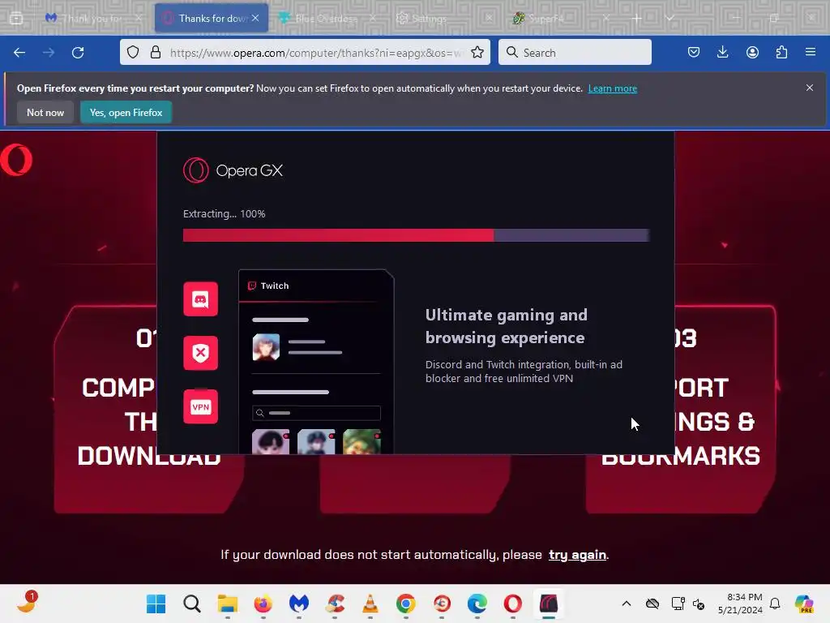Click the muted volume tray icon
830x623 pixels.
tap(699, 604)
